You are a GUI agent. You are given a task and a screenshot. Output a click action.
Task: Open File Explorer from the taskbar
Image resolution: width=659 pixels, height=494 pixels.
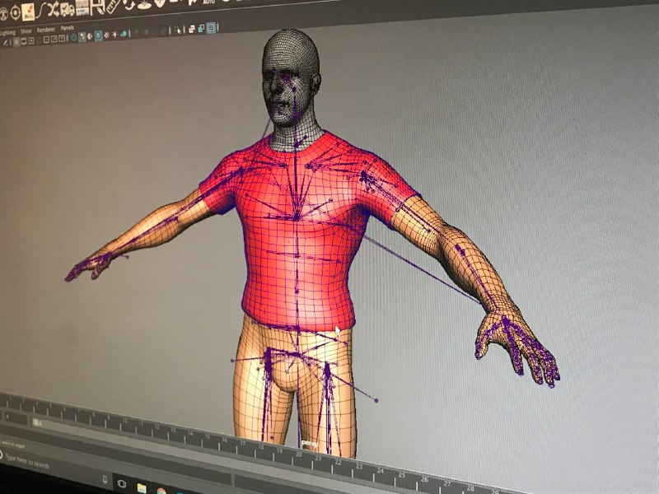(142, 488)
